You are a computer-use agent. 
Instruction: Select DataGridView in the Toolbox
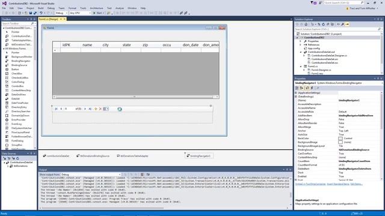pos(19,95)
